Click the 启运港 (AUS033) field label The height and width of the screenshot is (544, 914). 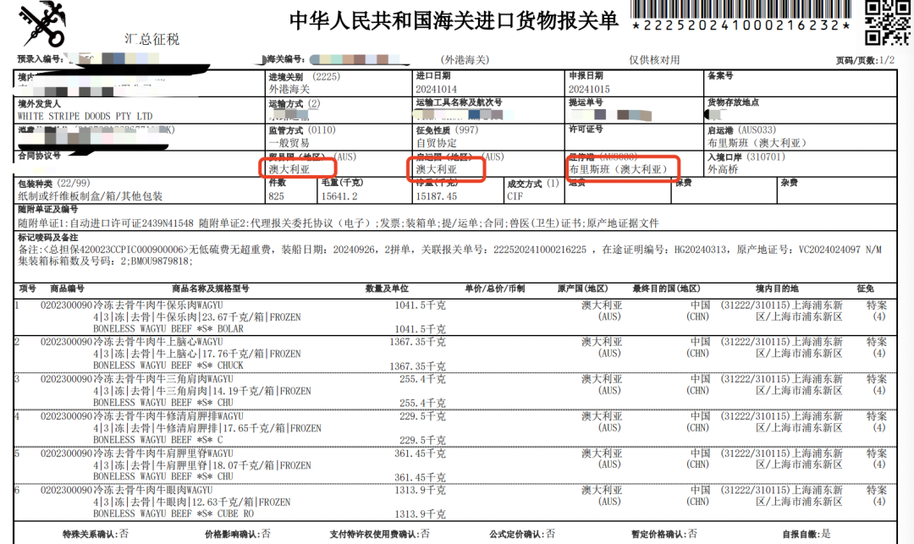click(741, 130)
